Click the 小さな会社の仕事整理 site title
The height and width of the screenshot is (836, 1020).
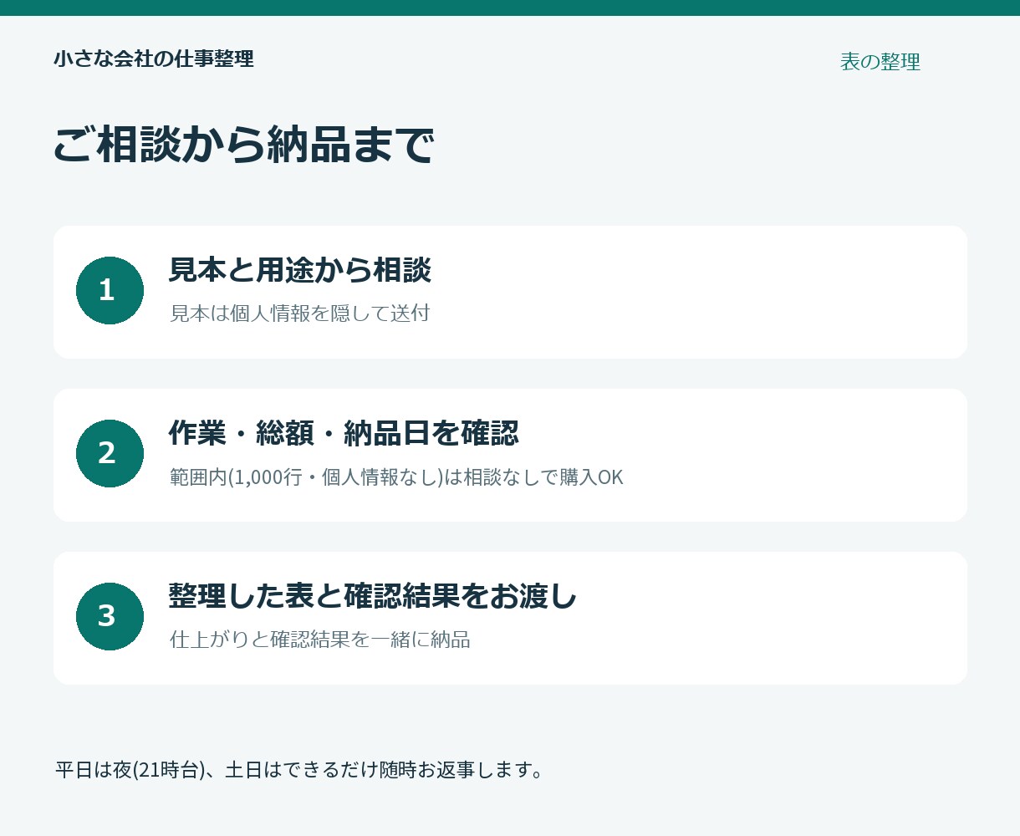[154, 59]
